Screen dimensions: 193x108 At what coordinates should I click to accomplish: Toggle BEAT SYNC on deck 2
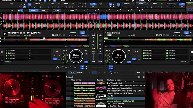click(186, 33)
